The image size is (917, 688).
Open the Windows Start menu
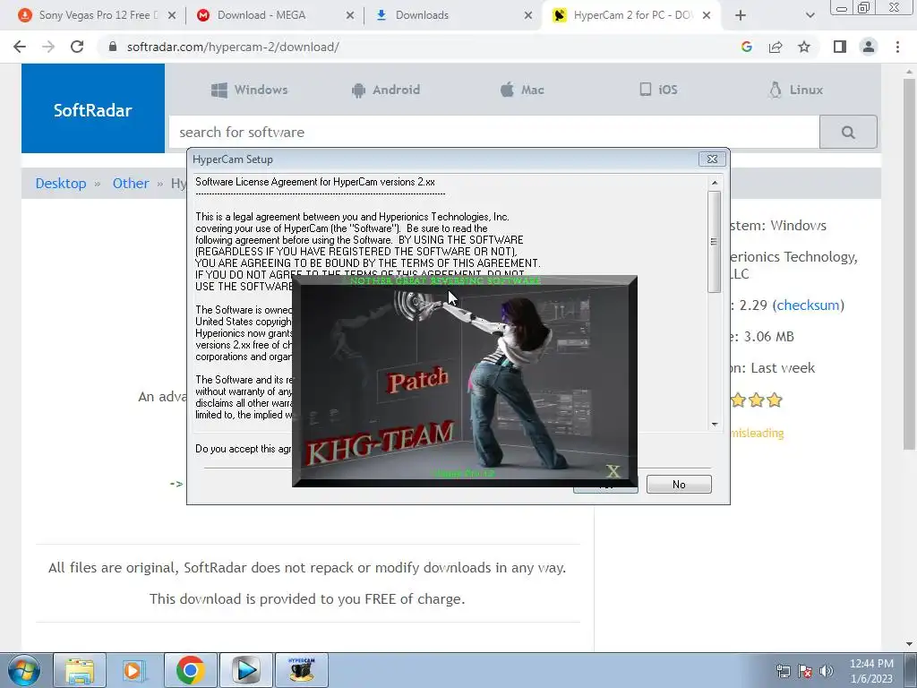tap(23, 670)
